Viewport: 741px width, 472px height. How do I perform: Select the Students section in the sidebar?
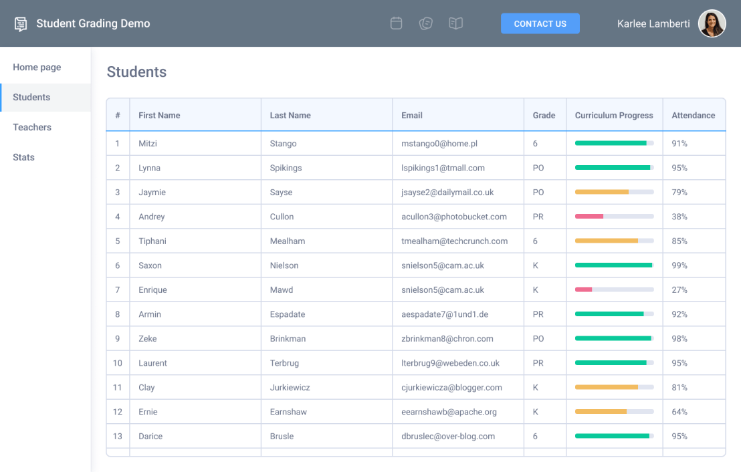pyautogui.click(x=31, y=97)
